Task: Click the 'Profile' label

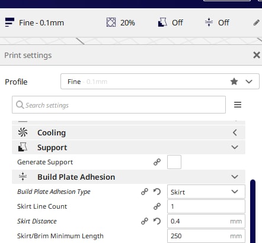Action: [16, 82]
